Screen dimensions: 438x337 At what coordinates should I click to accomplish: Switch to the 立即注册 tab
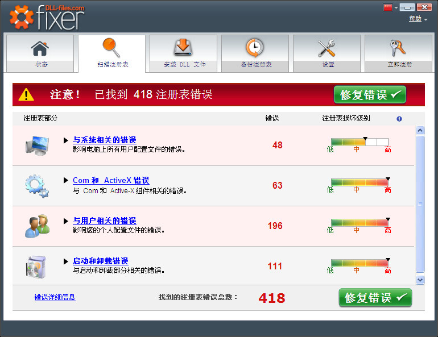tap(398, 53)
